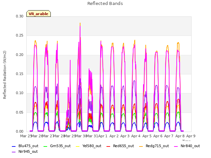The width and height of the screenshot is (211, 158).
Task: Click the 0.15 y-axis tick label
Action: pos(20,74)
